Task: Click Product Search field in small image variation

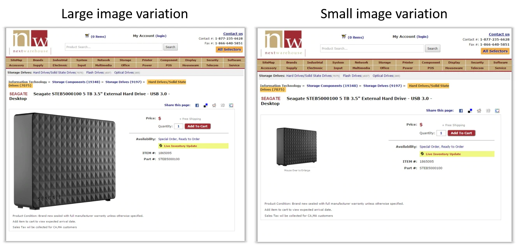Action: pyautogui.click(x=372, y=49)
